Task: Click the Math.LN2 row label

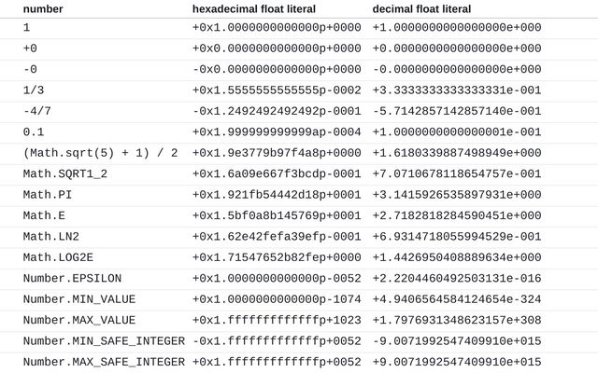Action: 51,237
